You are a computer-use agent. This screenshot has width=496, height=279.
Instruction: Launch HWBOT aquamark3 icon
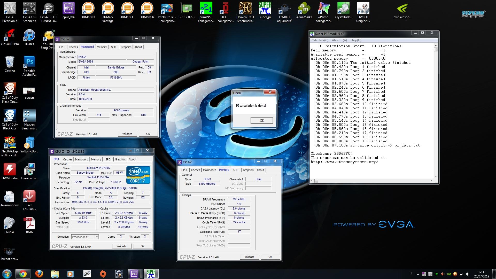pos(284,12)
